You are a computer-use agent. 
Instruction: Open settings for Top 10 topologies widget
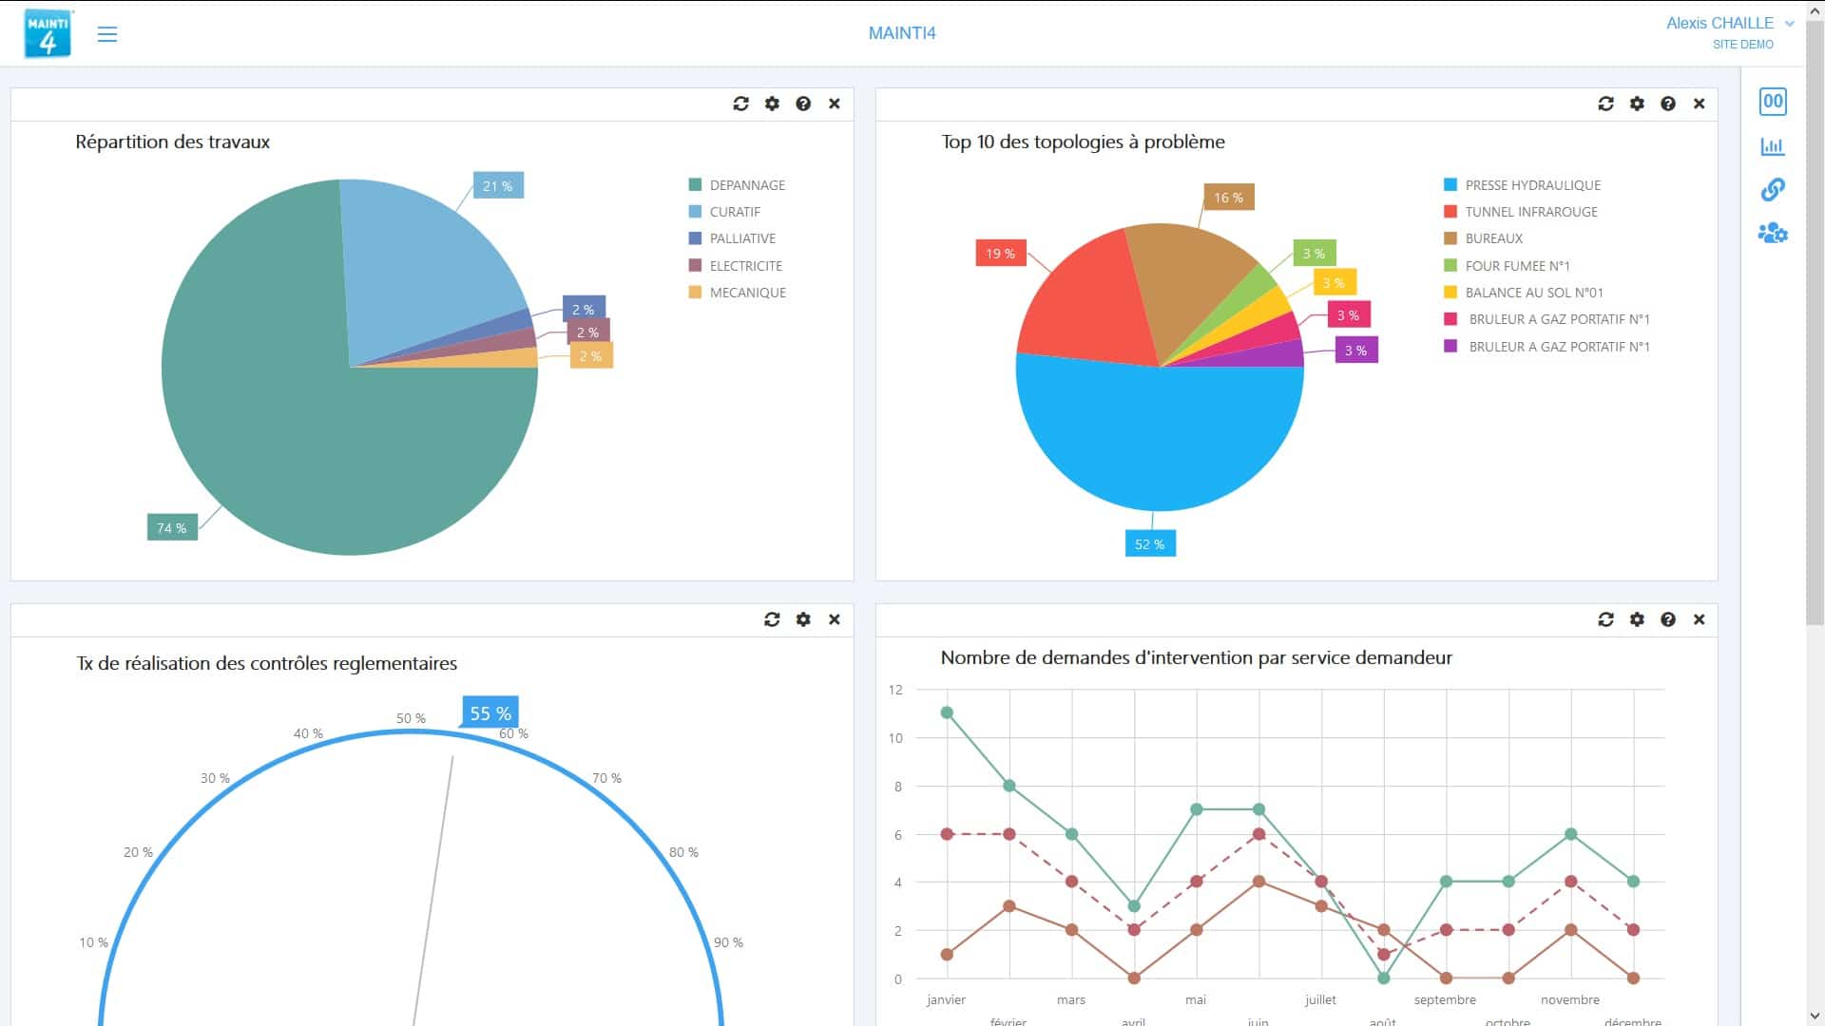[1637, 104]
